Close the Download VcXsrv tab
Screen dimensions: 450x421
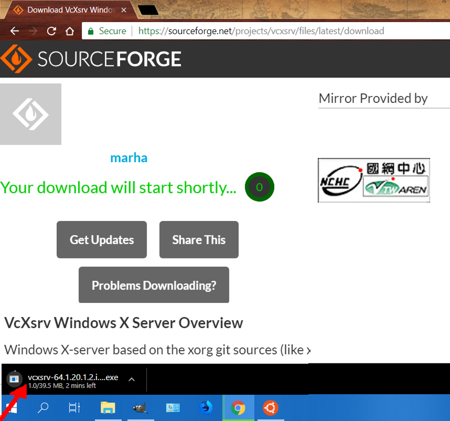point(124,10)
